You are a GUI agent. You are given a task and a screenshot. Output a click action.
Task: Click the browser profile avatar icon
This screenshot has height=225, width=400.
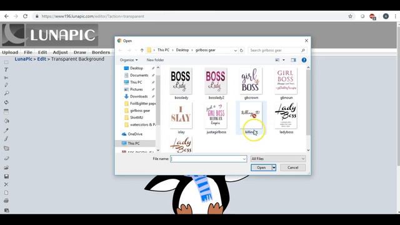tap(386, 16)
